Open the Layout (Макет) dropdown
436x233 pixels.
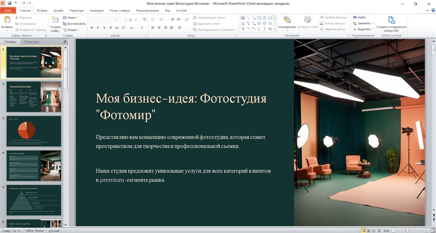tap(71, 17)
